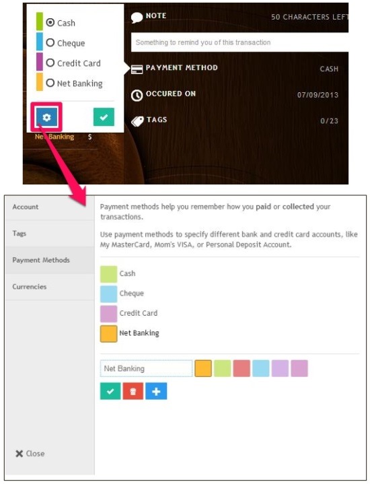Pick the red color swatch
This screenshot has width=370, height=484.
point(242,368)
